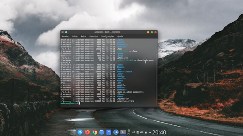Open the Editar menu
The image size is (243, 136).
75,36
